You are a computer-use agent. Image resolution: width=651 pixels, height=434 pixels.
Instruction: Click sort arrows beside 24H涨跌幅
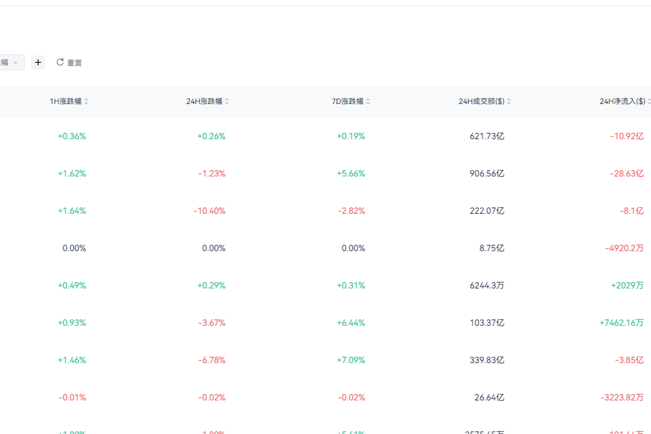(227, 101)
